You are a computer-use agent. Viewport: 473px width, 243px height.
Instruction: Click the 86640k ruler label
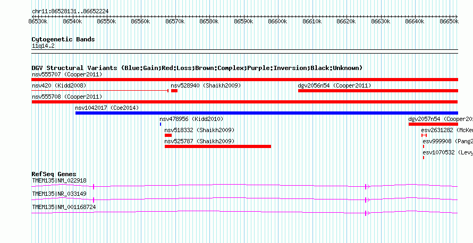[x=415, y=22]
